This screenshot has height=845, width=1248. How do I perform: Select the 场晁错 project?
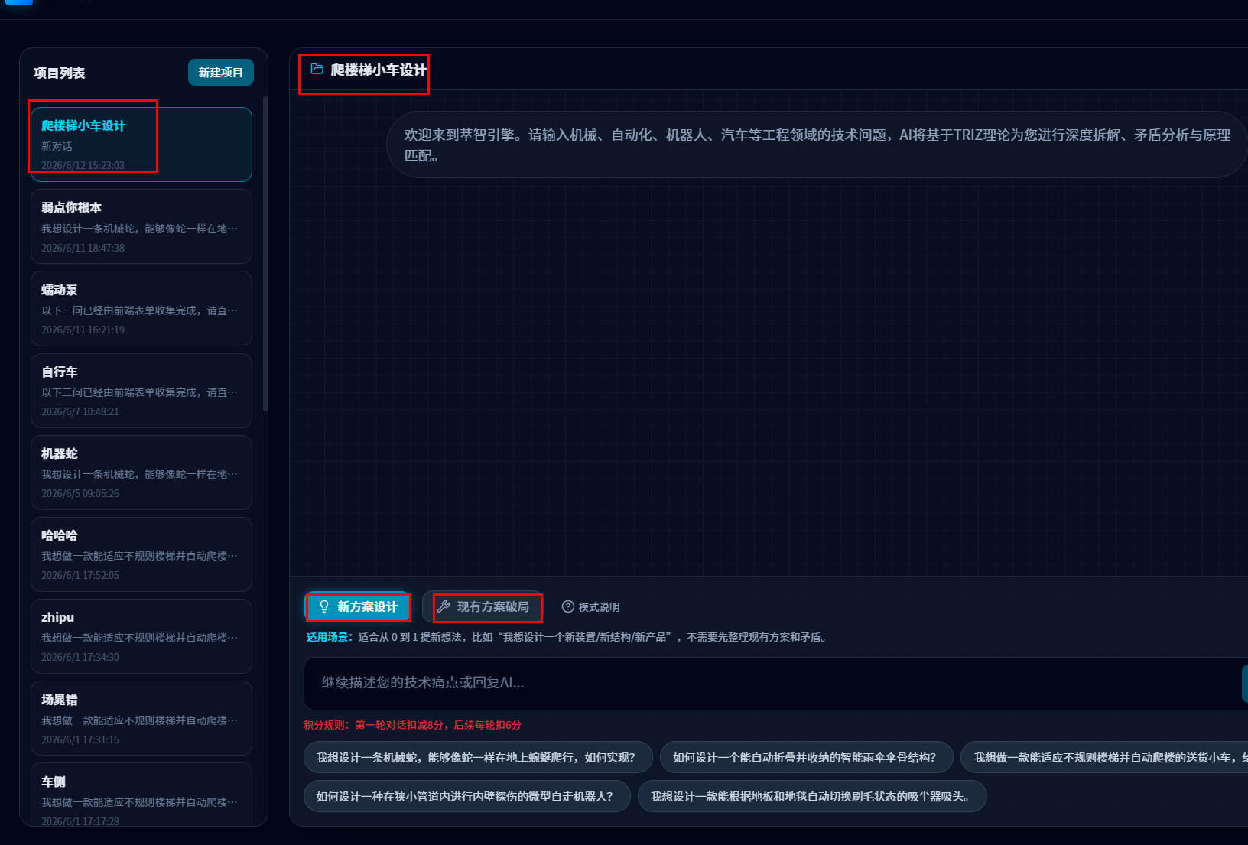click(x=141, y=718)
